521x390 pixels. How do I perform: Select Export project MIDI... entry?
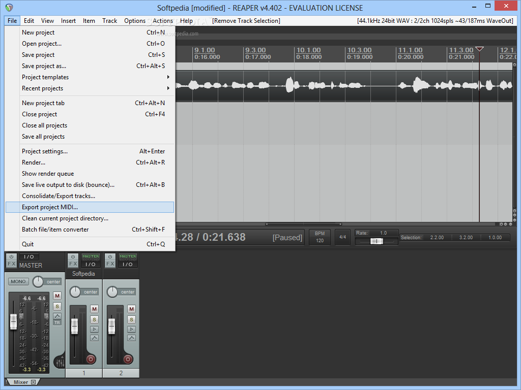90,207
